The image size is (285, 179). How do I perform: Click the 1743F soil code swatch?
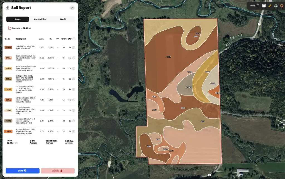tap(8, 110)
